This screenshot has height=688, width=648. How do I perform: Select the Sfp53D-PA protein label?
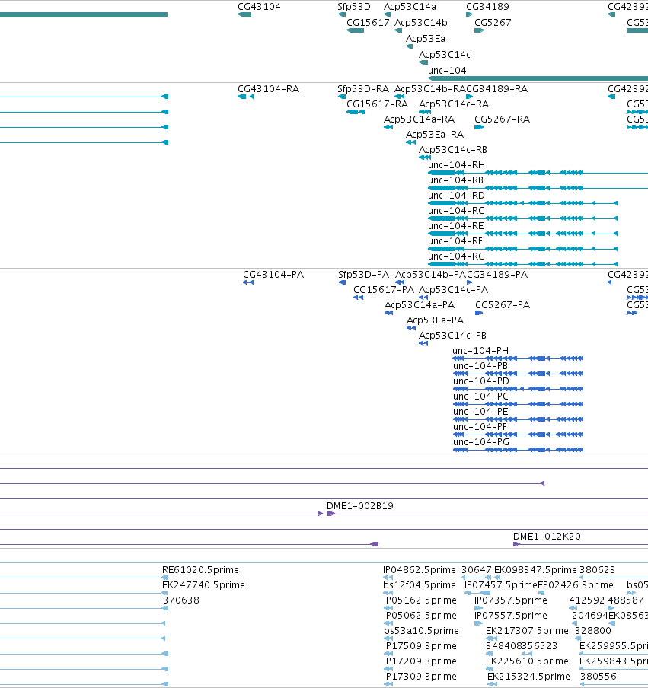(x=363, y=275)
